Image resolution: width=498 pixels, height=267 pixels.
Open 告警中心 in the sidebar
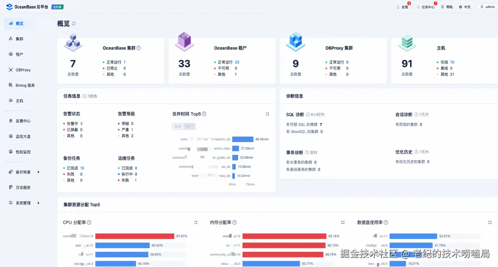pos(23,121)
